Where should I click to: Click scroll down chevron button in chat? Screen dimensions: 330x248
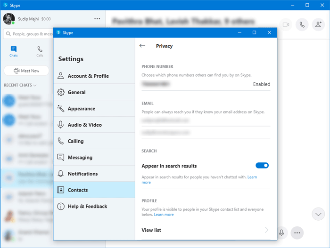(x=318, y=214)
